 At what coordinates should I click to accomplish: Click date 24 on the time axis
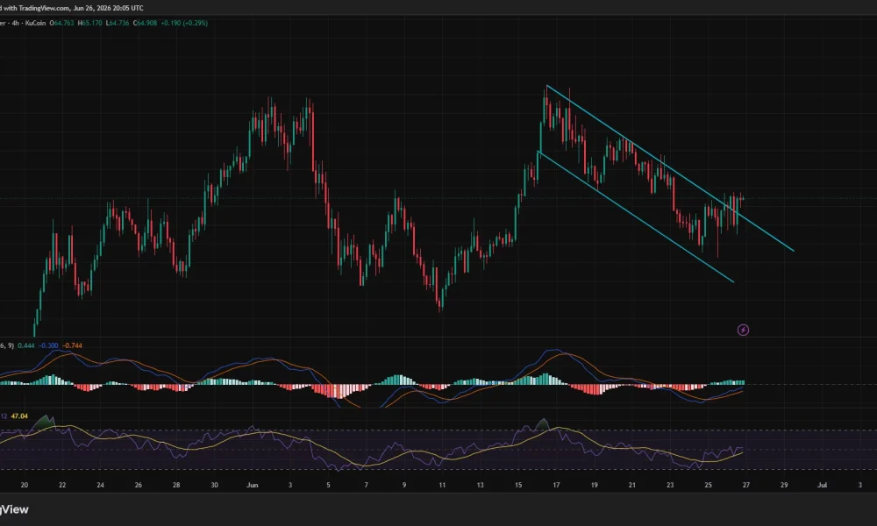point(100,485)
